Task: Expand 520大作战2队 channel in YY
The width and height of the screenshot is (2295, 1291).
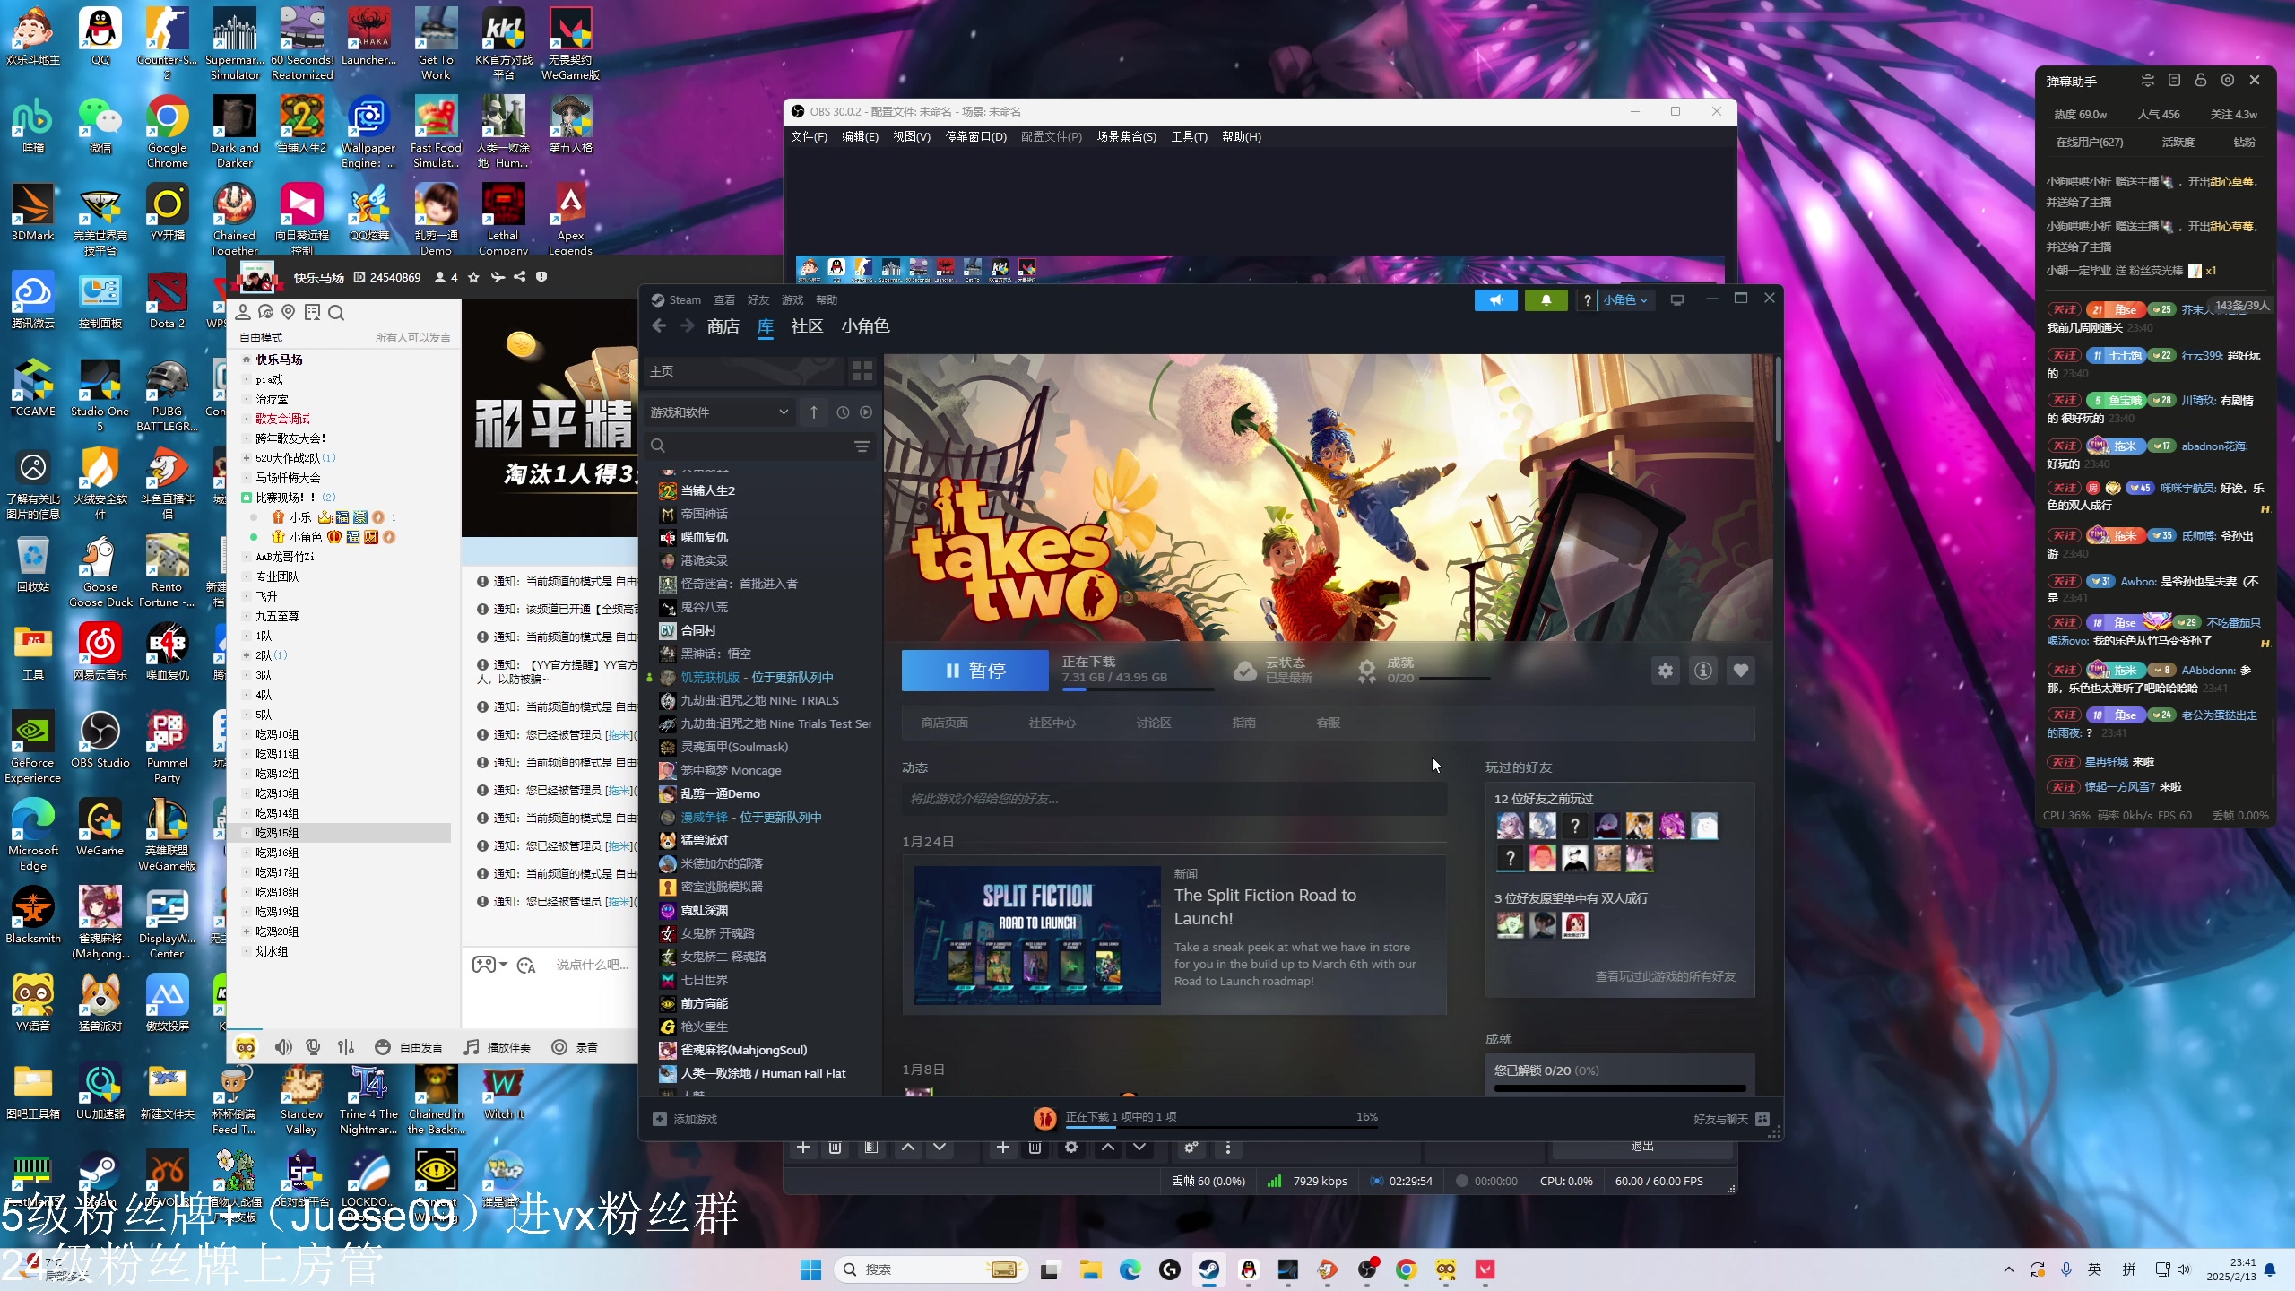Action: coord(247,458)
